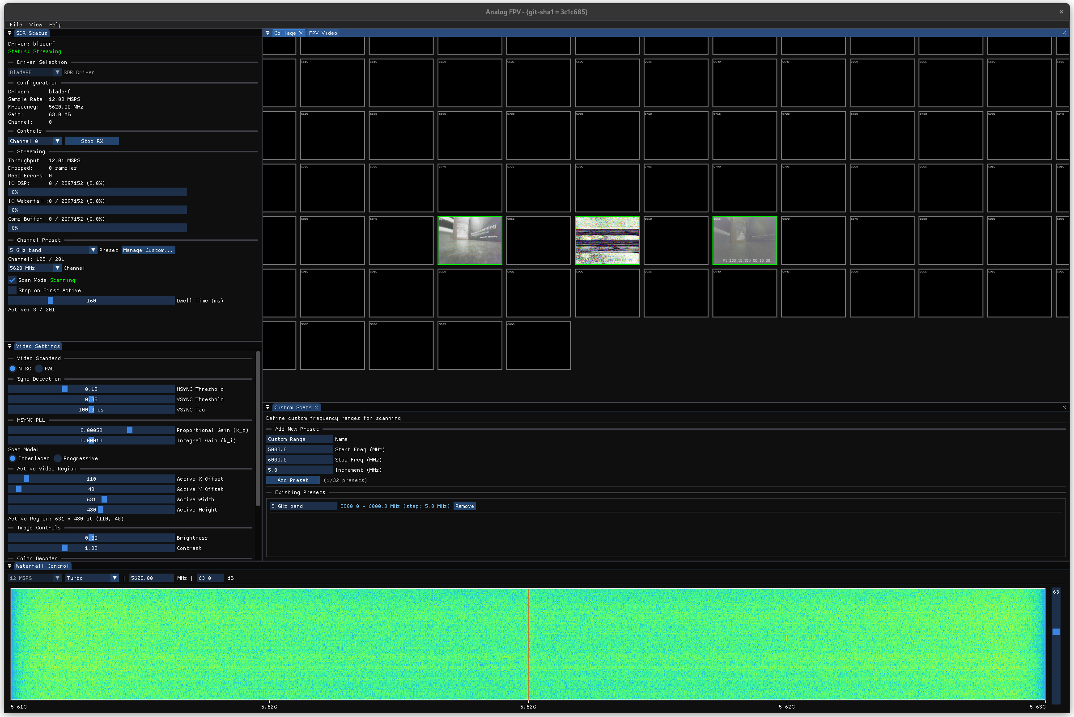Enable Stop on First Active checkbox
The width and height of the screenshot is (1074, 717).
click(x=13, y=290)
